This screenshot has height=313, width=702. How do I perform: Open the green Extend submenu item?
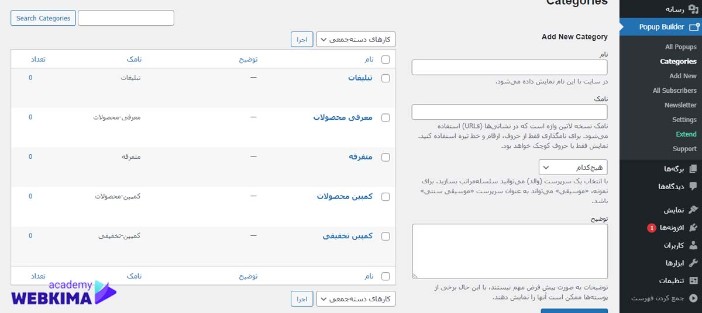pyautogui.click(x=686, y=134)
